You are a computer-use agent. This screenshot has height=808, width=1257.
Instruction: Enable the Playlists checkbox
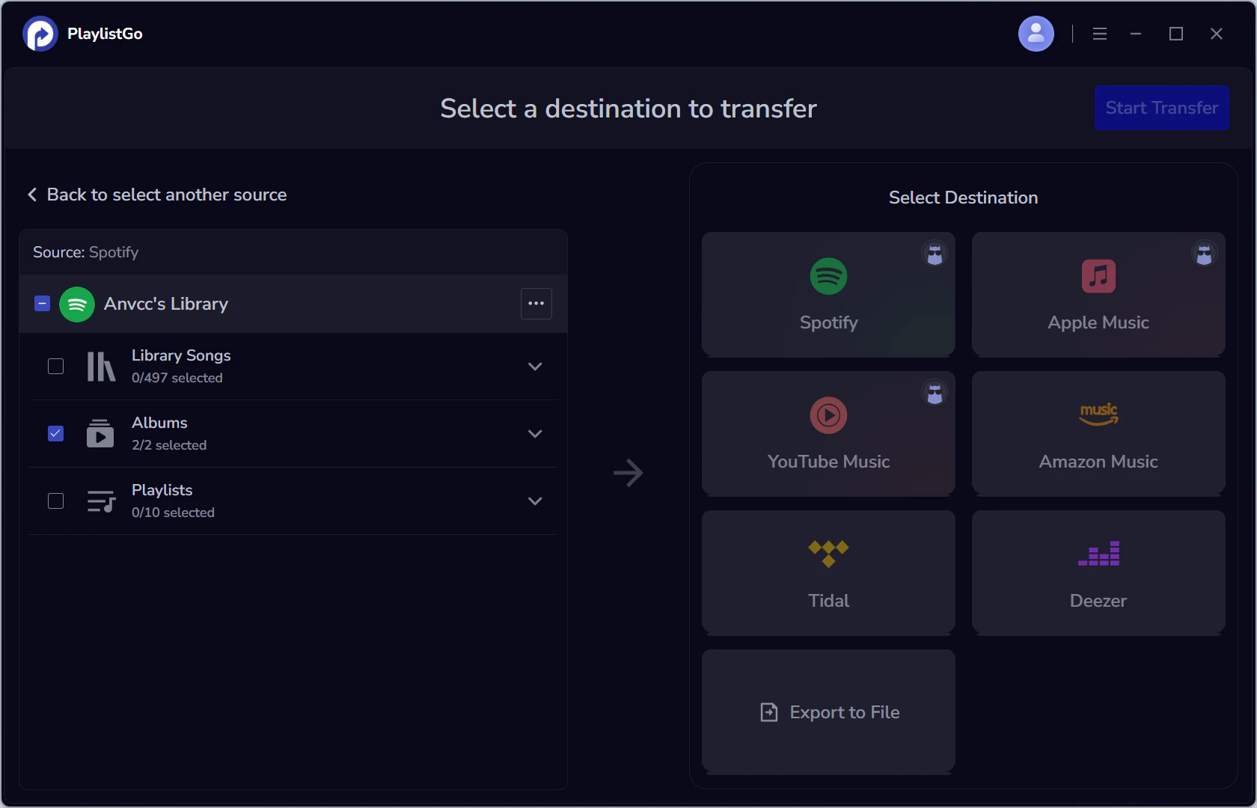[x=55, y=501]
